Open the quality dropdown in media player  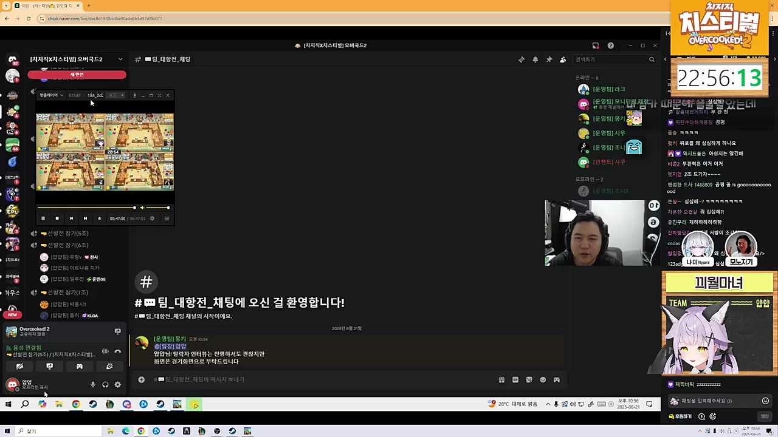point(115,95)
